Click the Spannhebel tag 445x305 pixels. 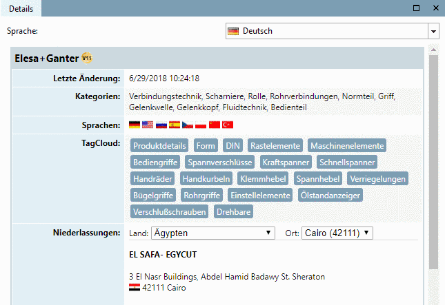318,179
